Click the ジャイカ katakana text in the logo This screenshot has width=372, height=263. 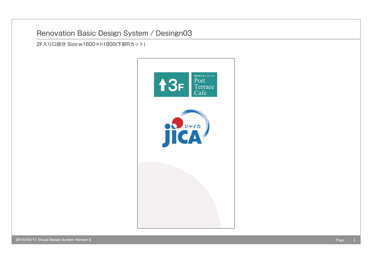coord(192,126)
